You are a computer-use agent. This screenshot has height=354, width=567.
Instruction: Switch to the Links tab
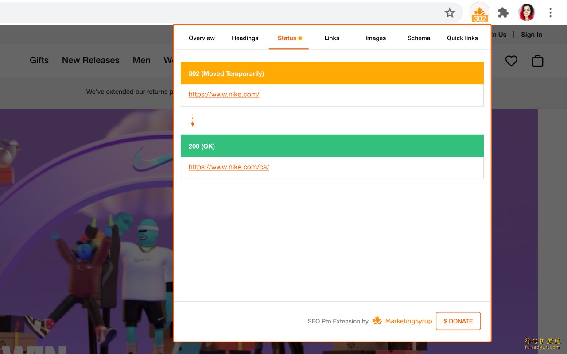[332, 38]
